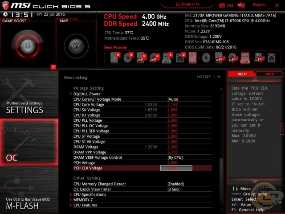Image resolution: width=285 pixels, height=214 pixels.
Task: Click the highlighted PCH CLK Voltage input box
Action: click(x=176, y=168)
